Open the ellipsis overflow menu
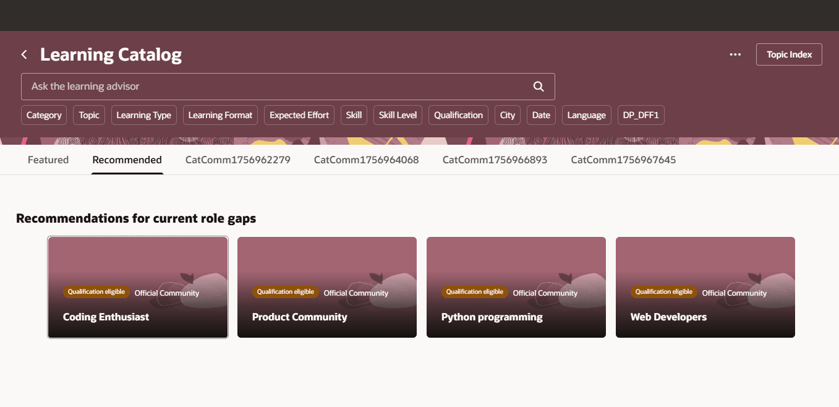This screenshot has width=839, height=407. click(x=735, y=54)
